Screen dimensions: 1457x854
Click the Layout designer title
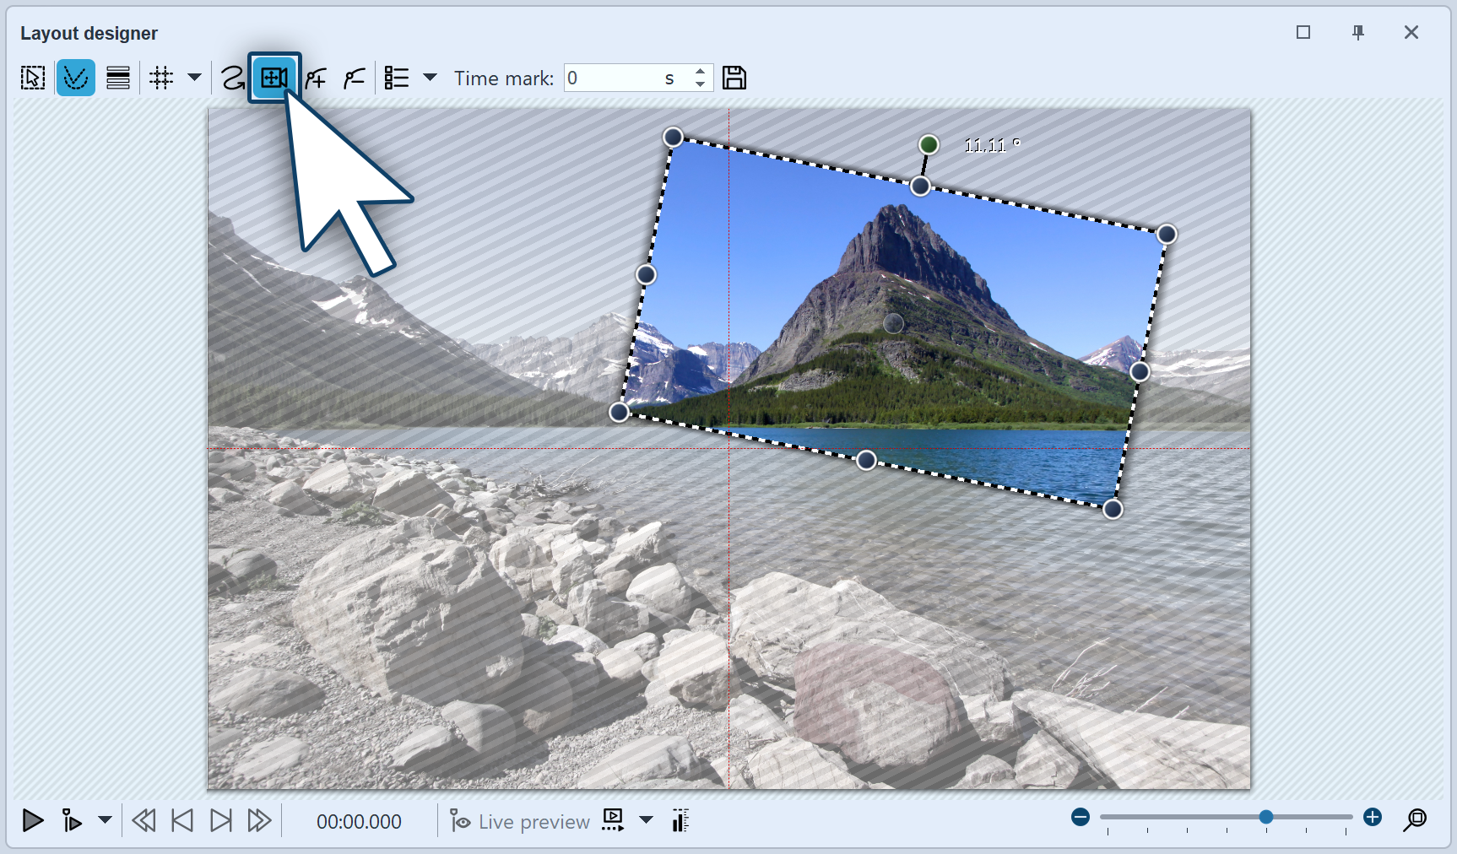click(x=89, y=33)
